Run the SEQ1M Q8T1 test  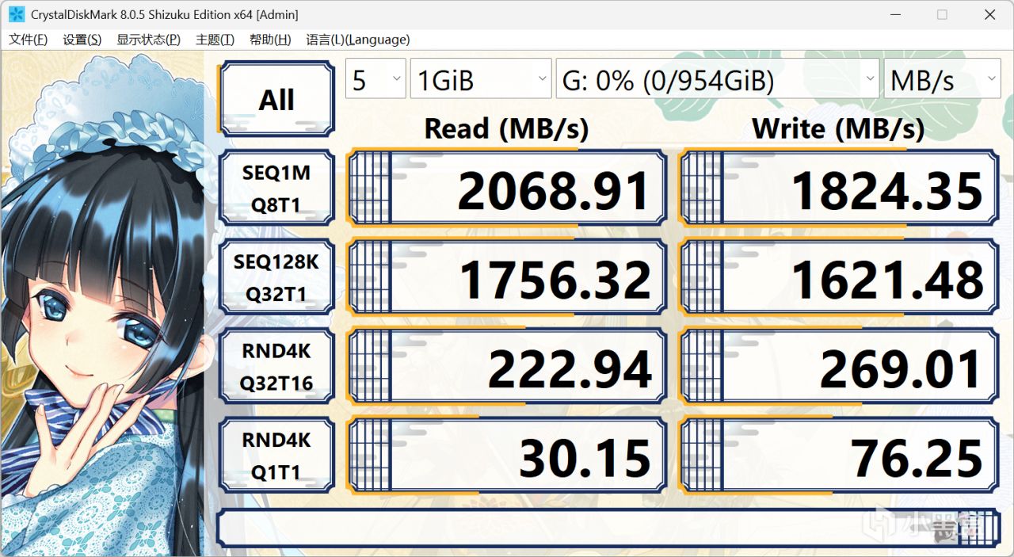click(276, 189)
